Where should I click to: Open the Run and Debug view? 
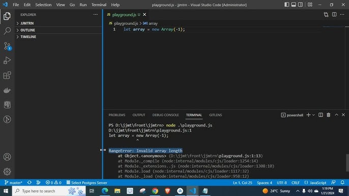pyautogui.click(x=7, y=60)
